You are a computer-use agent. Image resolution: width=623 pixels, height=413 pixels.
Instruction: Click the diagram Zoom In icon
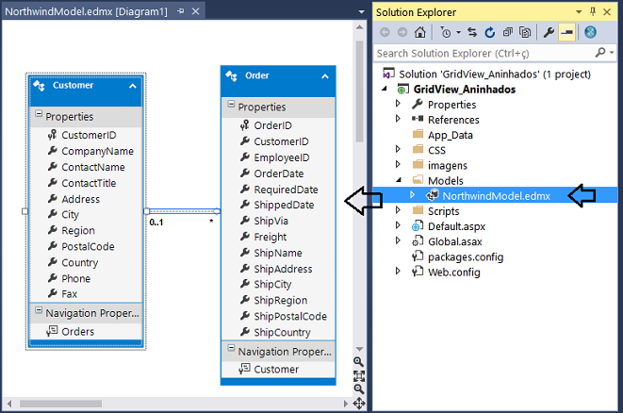358,362
